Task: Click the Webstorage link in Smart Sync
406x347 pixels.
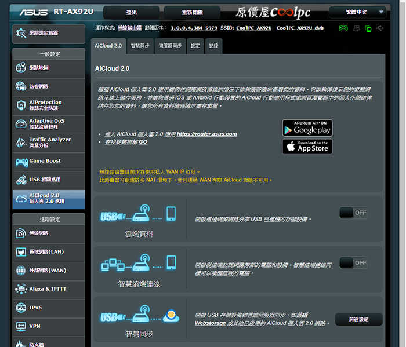Action: coord(210,323)
